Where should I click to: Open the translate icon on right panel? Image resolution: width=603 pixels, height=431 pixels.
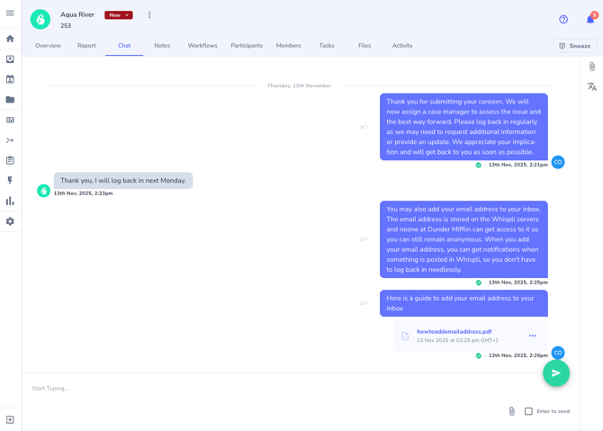point(591,87)
